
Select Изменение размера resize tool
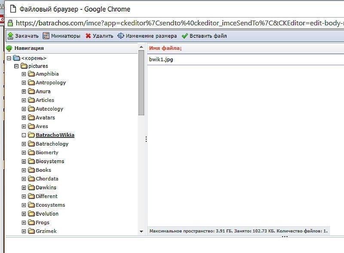147,36
